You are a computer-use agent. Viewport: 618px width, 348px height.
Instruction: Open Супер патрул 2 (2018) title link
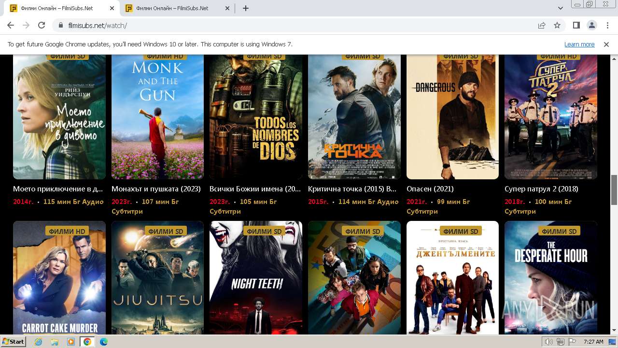541,189
